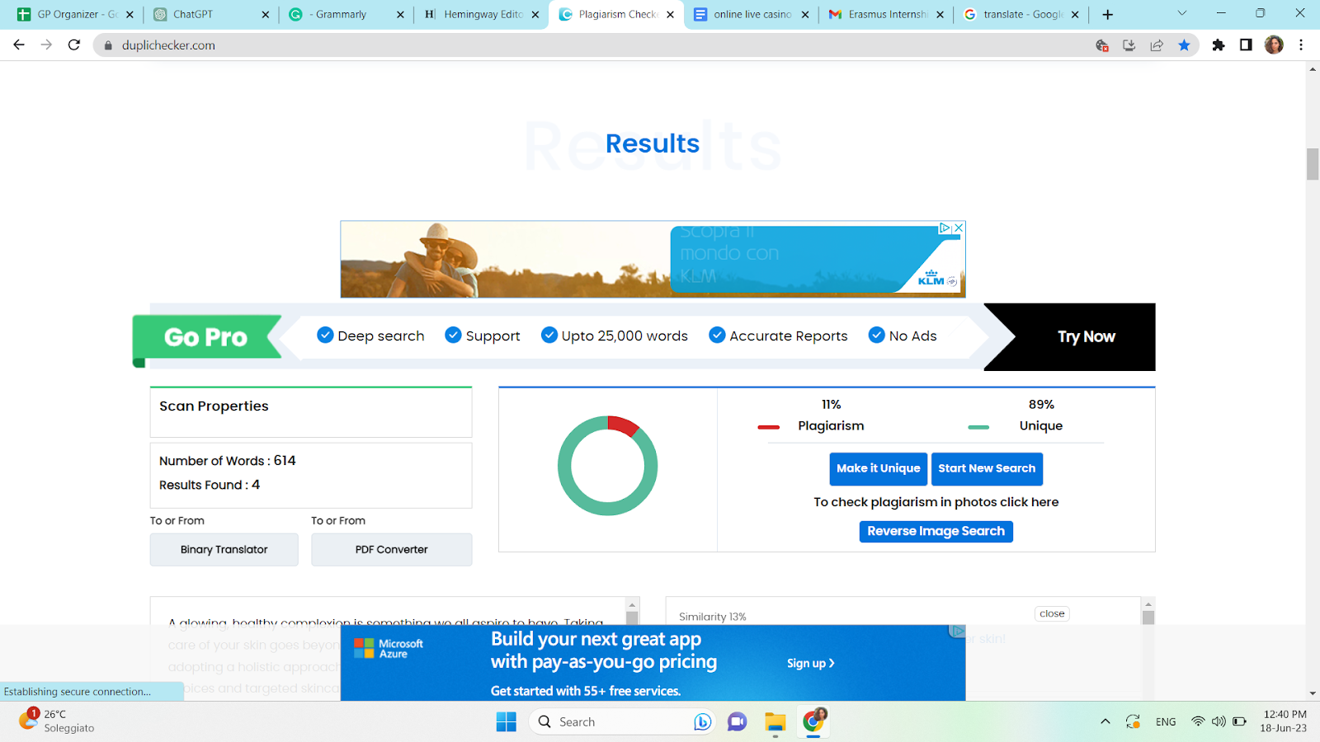Viewport: 1320px width, 742px height.
Task: Click Reverse Image Search button
Action: pyautogui.click(x=936, y=532)
